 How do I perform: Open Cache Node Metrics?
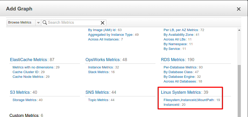click(x=28, y=77)
